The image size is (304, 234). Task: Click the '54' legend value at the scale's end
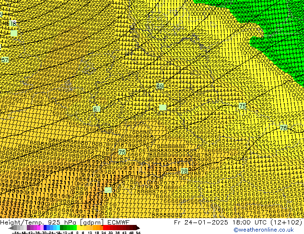(138, 233)
